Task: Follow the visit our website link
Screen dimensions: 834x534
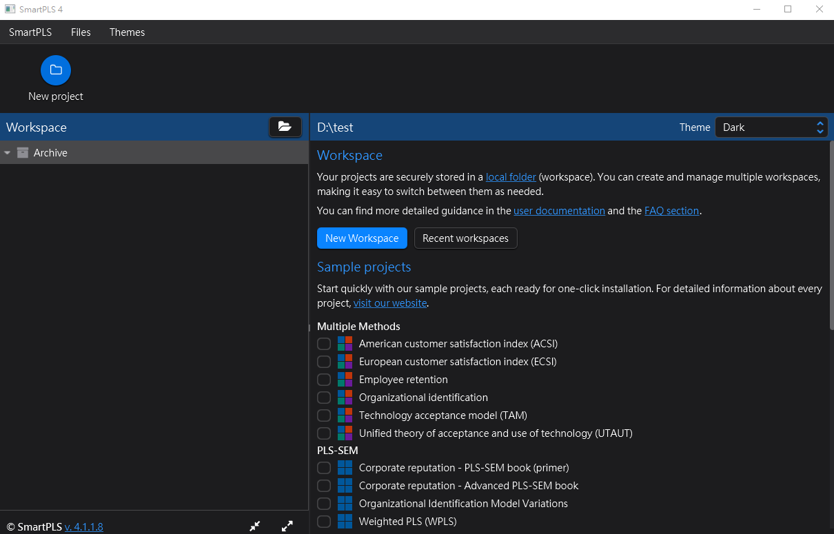Action: (x=390, y=303)
